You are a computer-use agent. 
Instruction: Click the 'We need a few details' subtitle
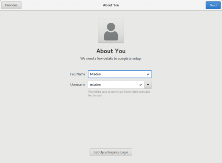tap(111, 59)
